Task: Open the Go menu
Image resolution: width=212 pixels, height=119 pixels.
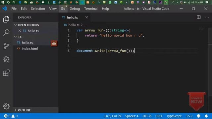Action: click(63, 9)
